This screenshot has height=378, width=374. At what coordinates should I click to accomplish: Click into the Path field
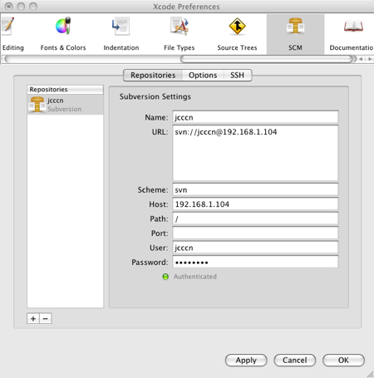coord(255,218)
